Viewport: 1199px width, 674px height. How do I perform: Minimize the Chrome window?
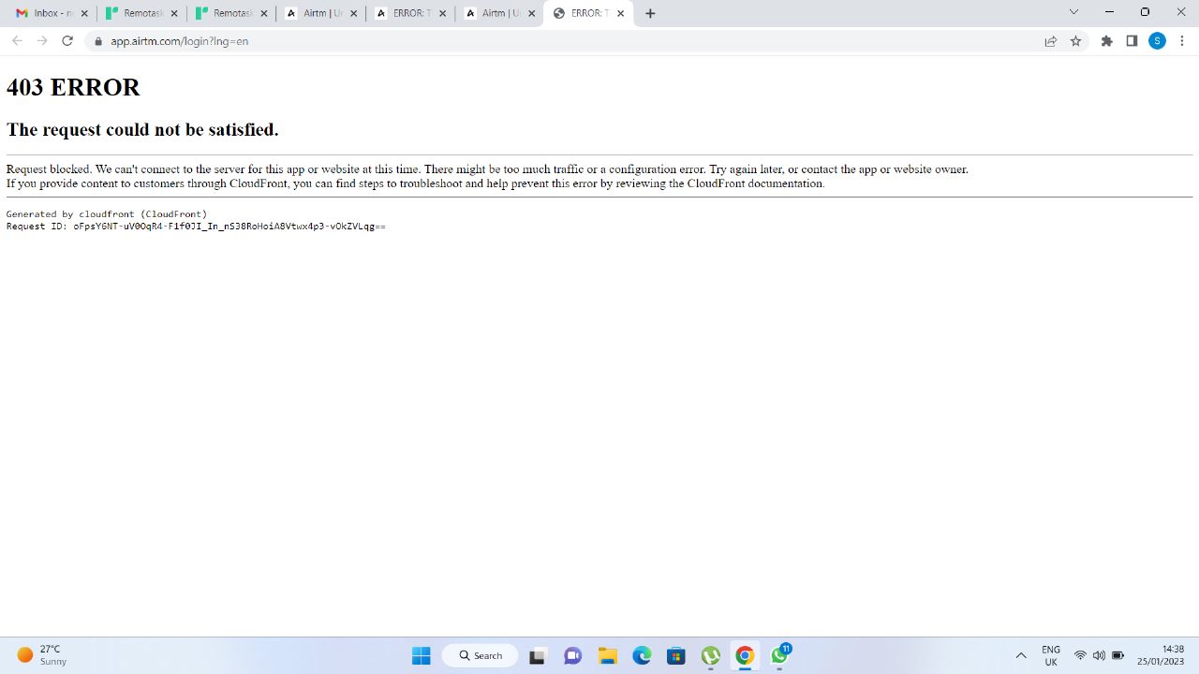1109,12
